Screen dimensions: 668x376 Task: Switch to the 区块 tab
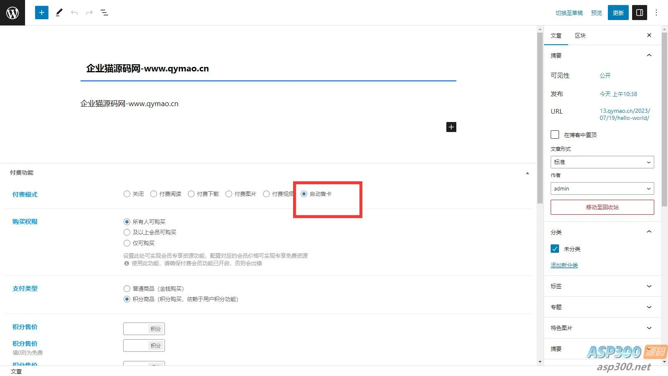click(x=580, y=36)
